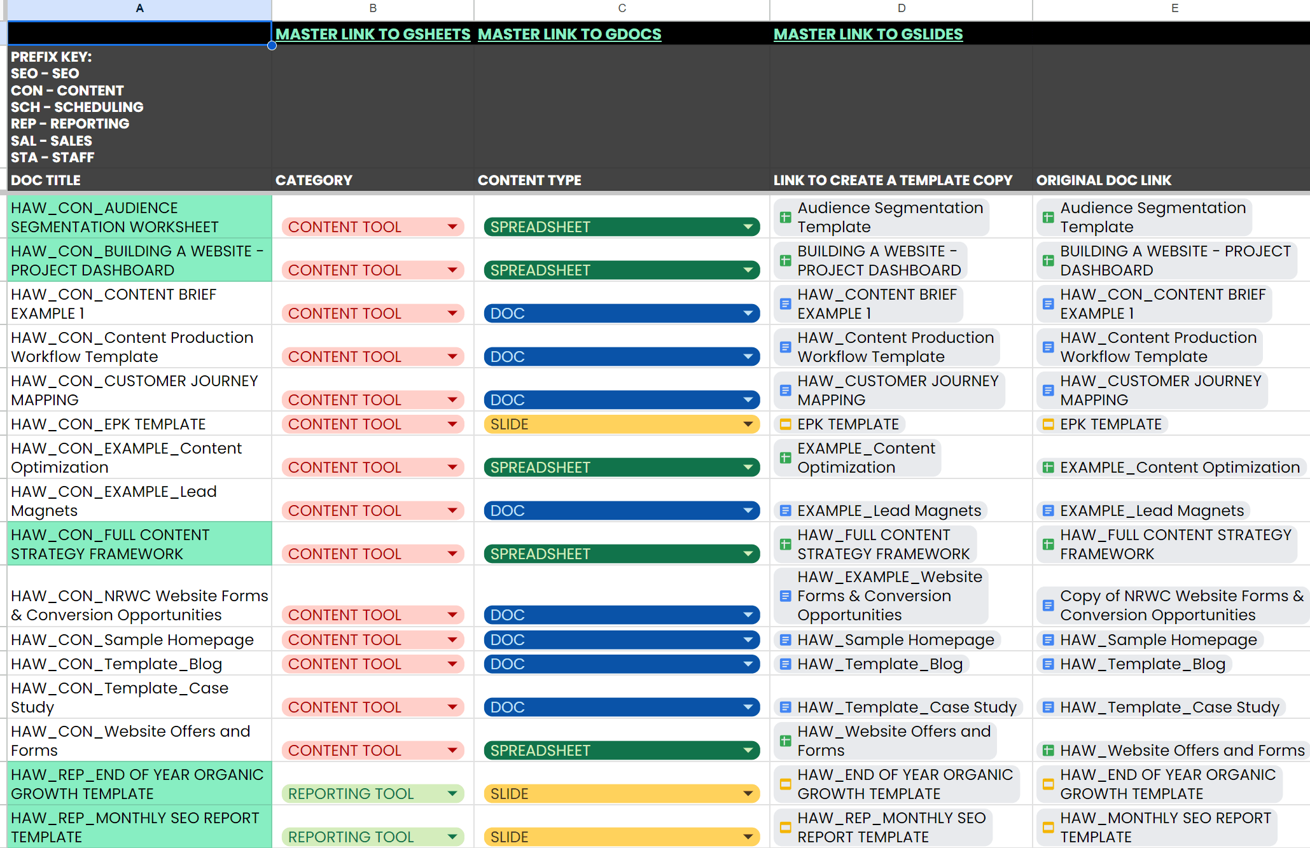Screen dimensions: 1310x848
Task: Click Docs icon of Content Production Workflow copy link
Action: (x=786, y=347)
